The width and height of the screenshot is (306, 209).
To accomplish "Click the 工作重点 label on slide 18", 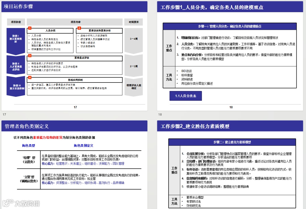I will [x=169, y=48].
